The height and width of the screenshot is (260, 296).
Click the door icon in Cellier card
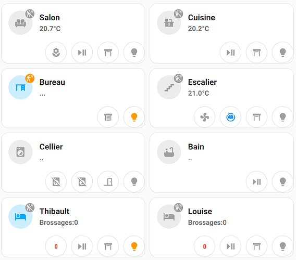pyautogui.click(x=108, y=181)
